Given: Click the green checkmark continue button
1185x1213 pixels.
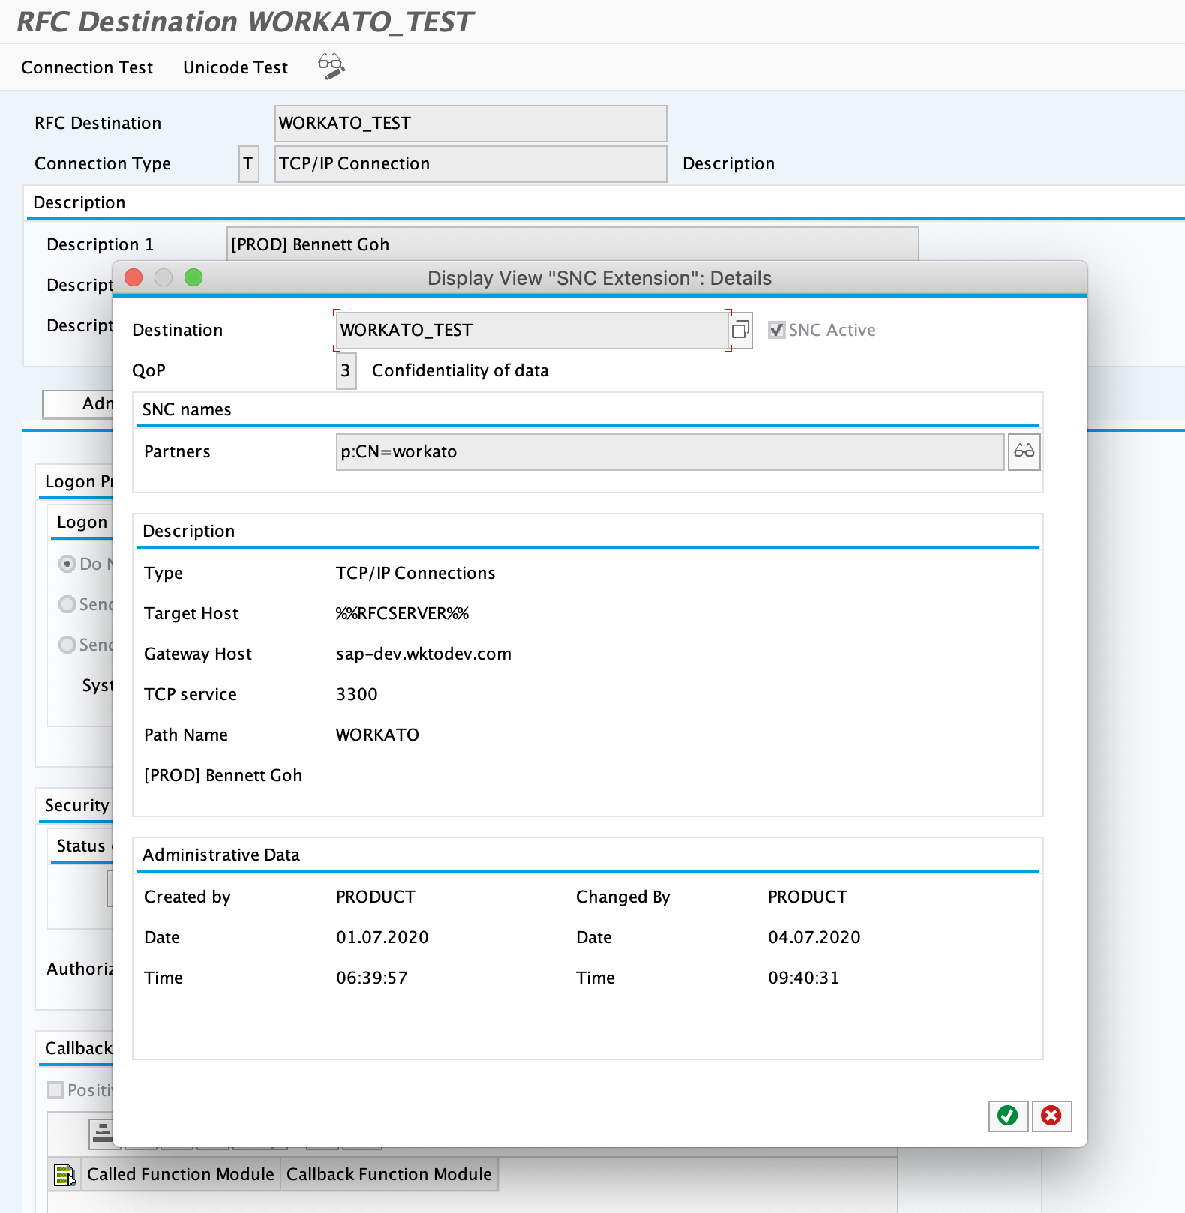Looking at the screenshot, I should click(x=1008, y=1116).
